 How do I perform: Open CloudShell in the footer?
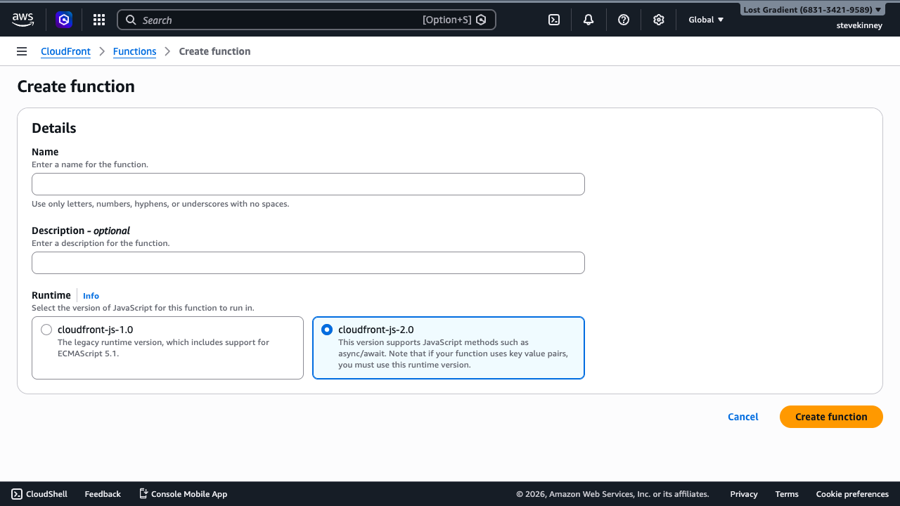tap(39, 494)
